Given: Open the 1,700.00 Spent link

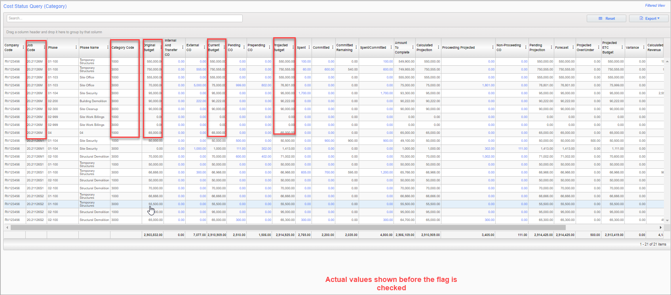Looking at the screenshot, I should point(304,93).
